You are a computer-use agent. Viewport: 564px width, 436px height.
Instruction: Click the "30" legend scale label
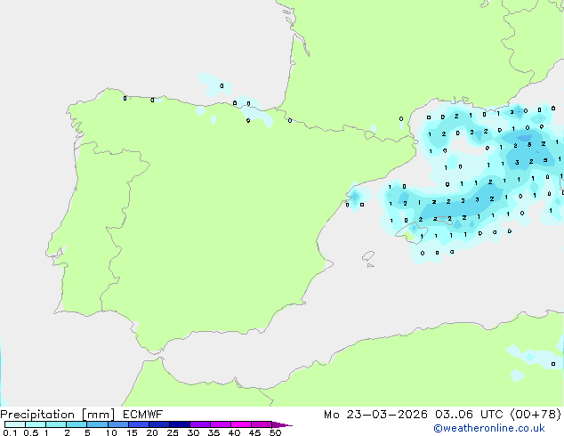tap(193, 432)
